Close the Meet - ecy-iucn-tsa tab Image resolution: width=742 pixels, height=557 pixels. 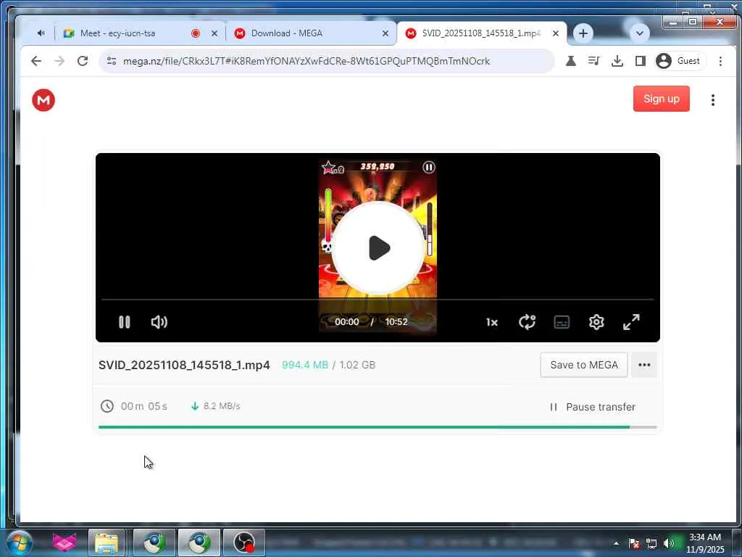pyautogui.click(x=214, y=33)
